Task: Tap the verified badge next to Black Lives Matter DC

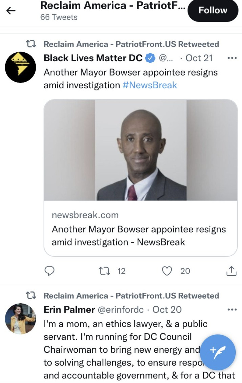Action: point(150,58)
